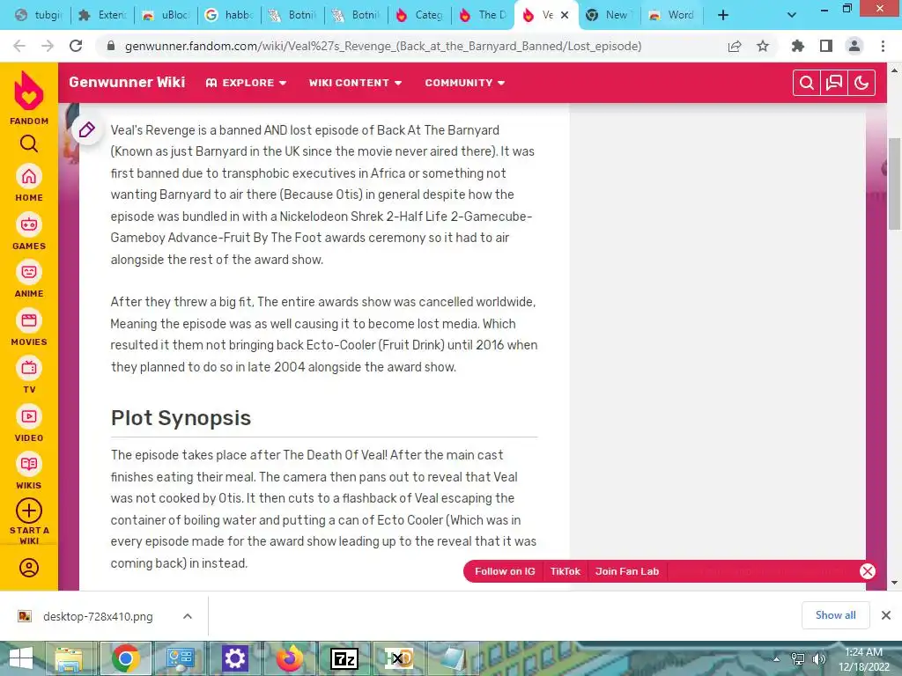Click the Chrome forward arrow
The width and height of the screenshot is (902, 676).
pos(48,46)
